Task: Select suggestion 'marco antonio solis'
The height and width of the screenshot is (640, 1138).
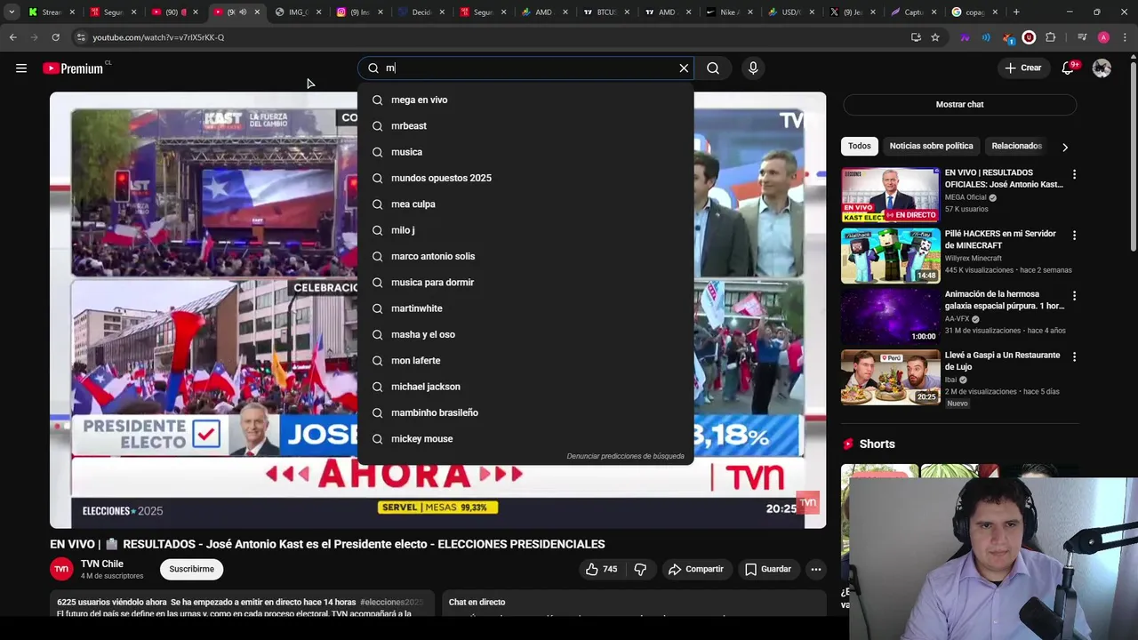Action: pyautogui.click(x=525, y=256)
